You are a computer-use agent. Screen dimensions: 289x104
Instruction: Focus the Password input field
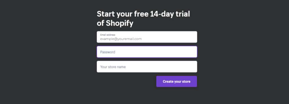click(147, 52)
